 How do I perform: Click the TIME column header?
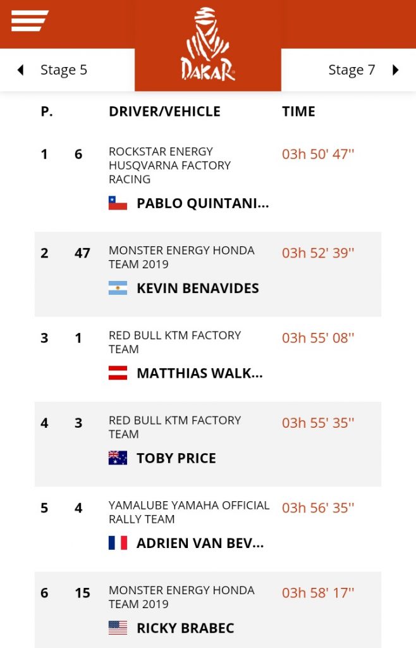(298, 111)
